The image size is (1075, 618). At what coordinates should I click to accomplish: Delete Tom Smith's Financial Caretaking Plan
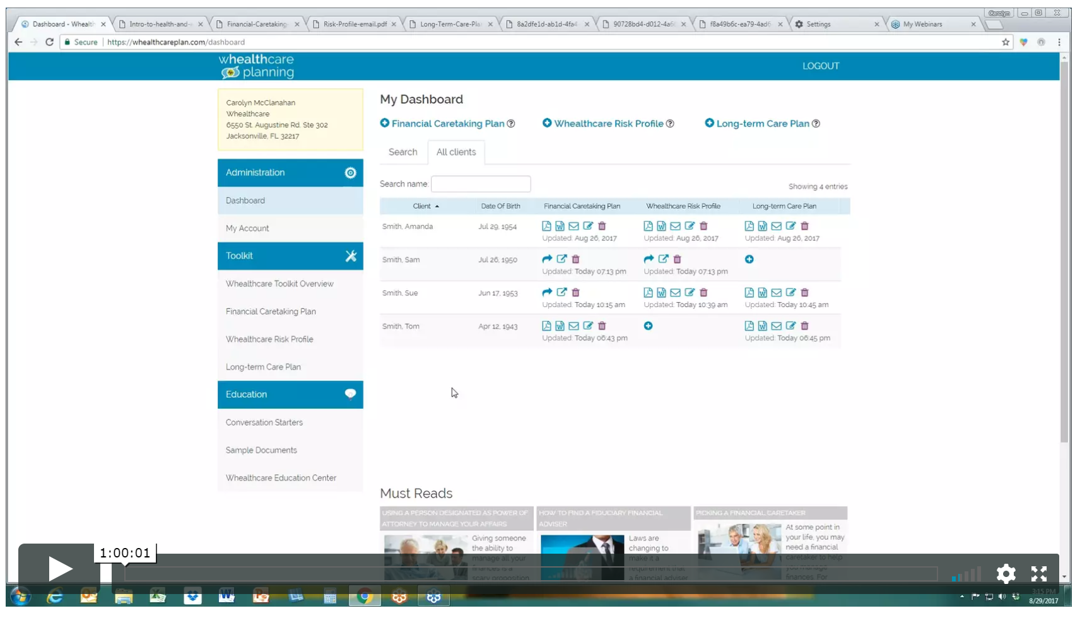602,326
